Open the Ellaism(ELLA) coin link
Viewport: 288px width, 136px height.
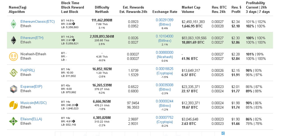coord(31,119)
